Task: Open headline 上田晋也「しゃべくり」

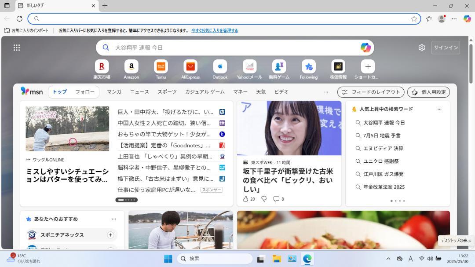Action: pyautogui.click(x=165, y=157)
